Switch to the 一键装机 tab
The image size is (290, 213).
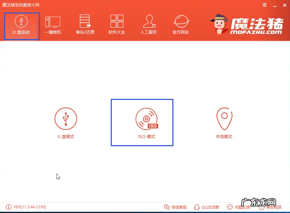(x=53, y=25)
